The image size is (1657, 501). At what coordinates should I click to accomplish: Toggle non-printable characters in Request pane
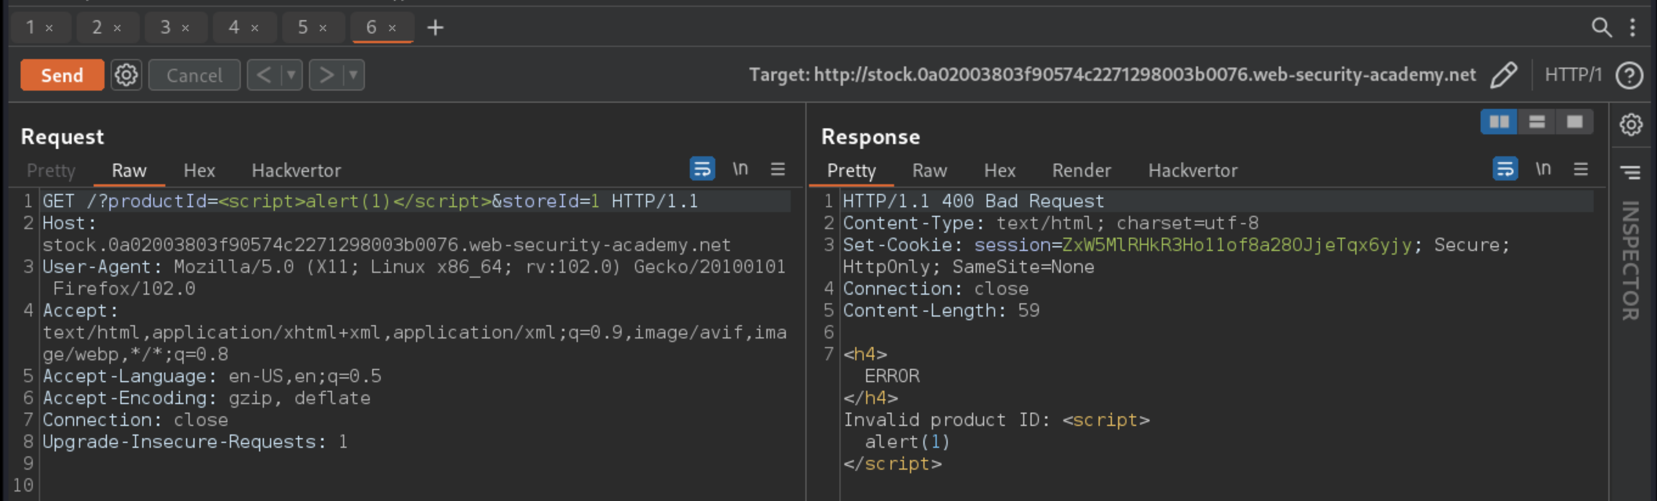pos(740,169)
